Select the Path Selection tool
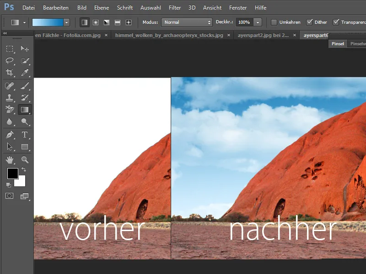This screenshot has height=274, width=366. [10, 147]
